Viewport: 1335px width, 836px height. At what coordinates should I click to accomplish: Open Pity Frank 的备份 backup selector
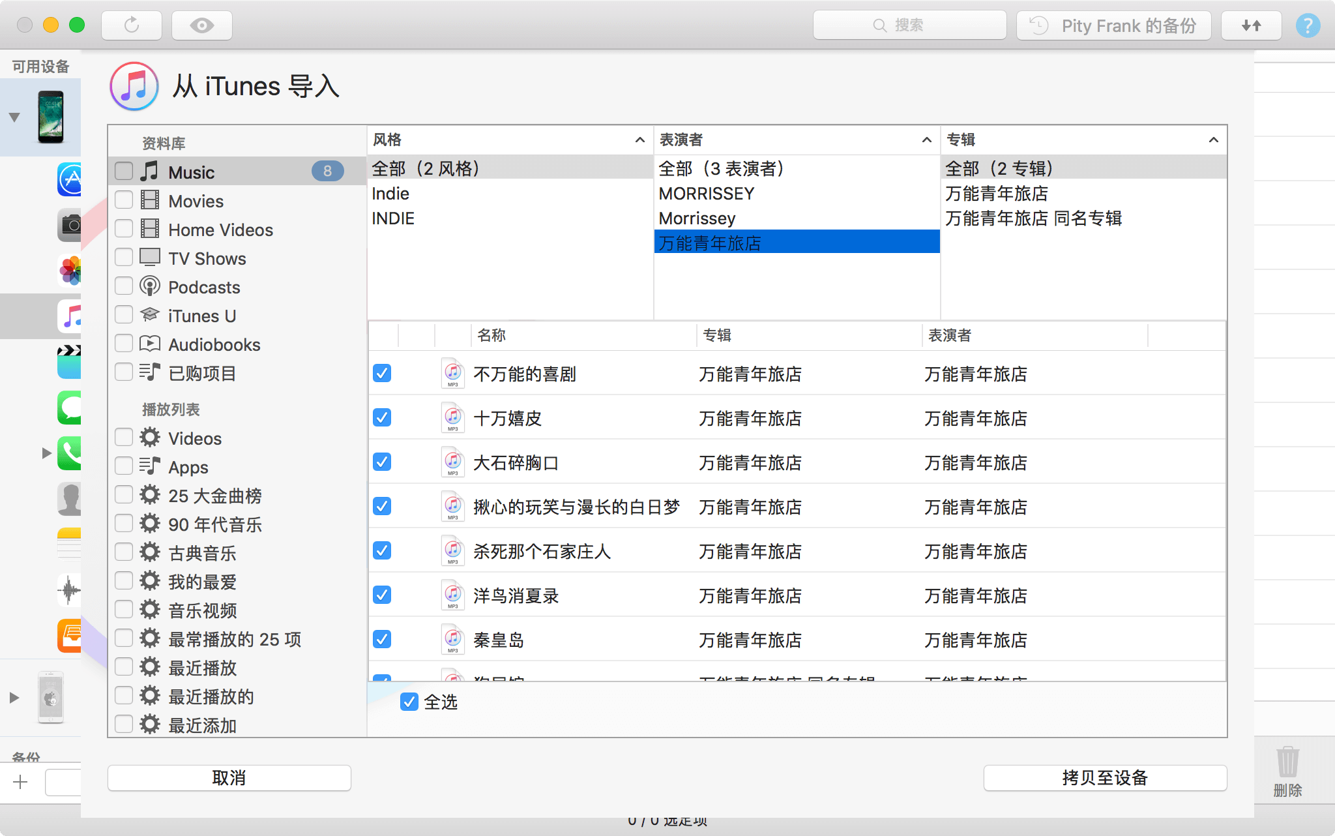1114,25
